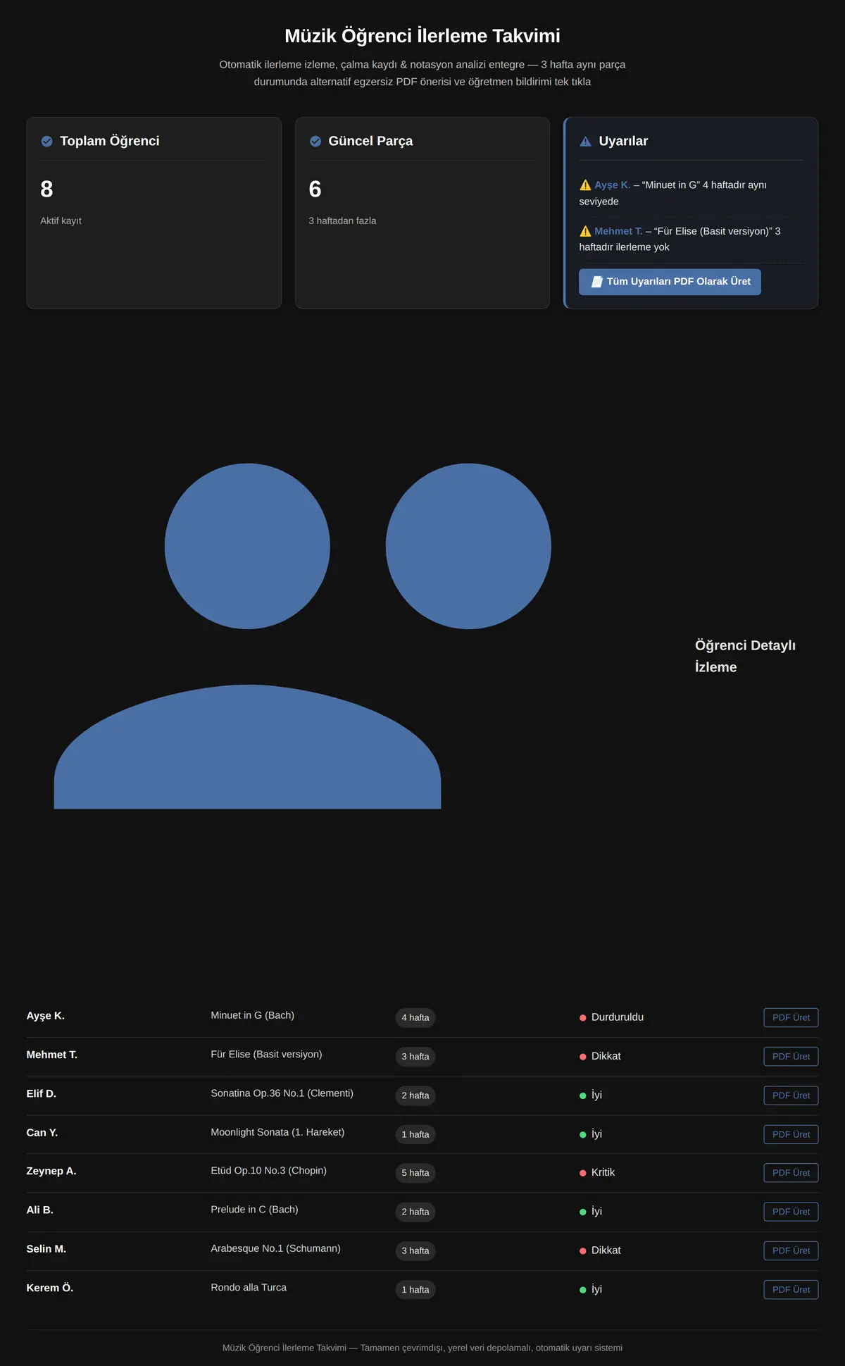Screen dimensions: 845x1366
Task: Generate PDF for Elif D.
Action: [x=791, y=1095]
